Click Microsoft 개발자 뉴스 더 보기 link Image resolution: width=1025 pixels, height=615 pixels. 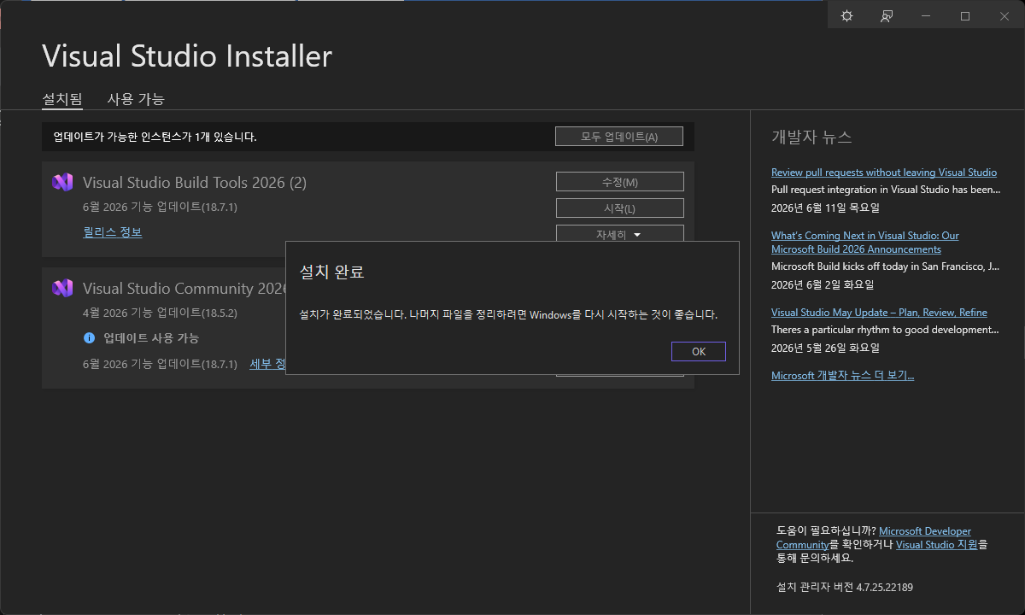(x=842, y=376)
